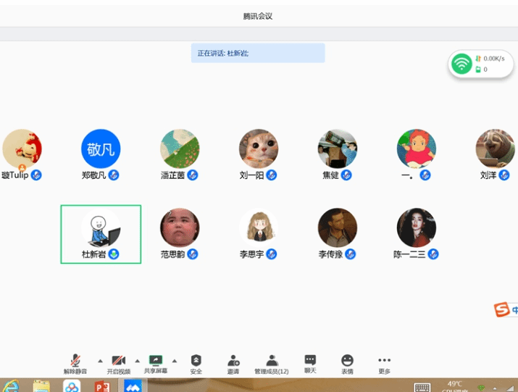
Task: Open the 聊天 chat window
Action: (x=310, y=361)
